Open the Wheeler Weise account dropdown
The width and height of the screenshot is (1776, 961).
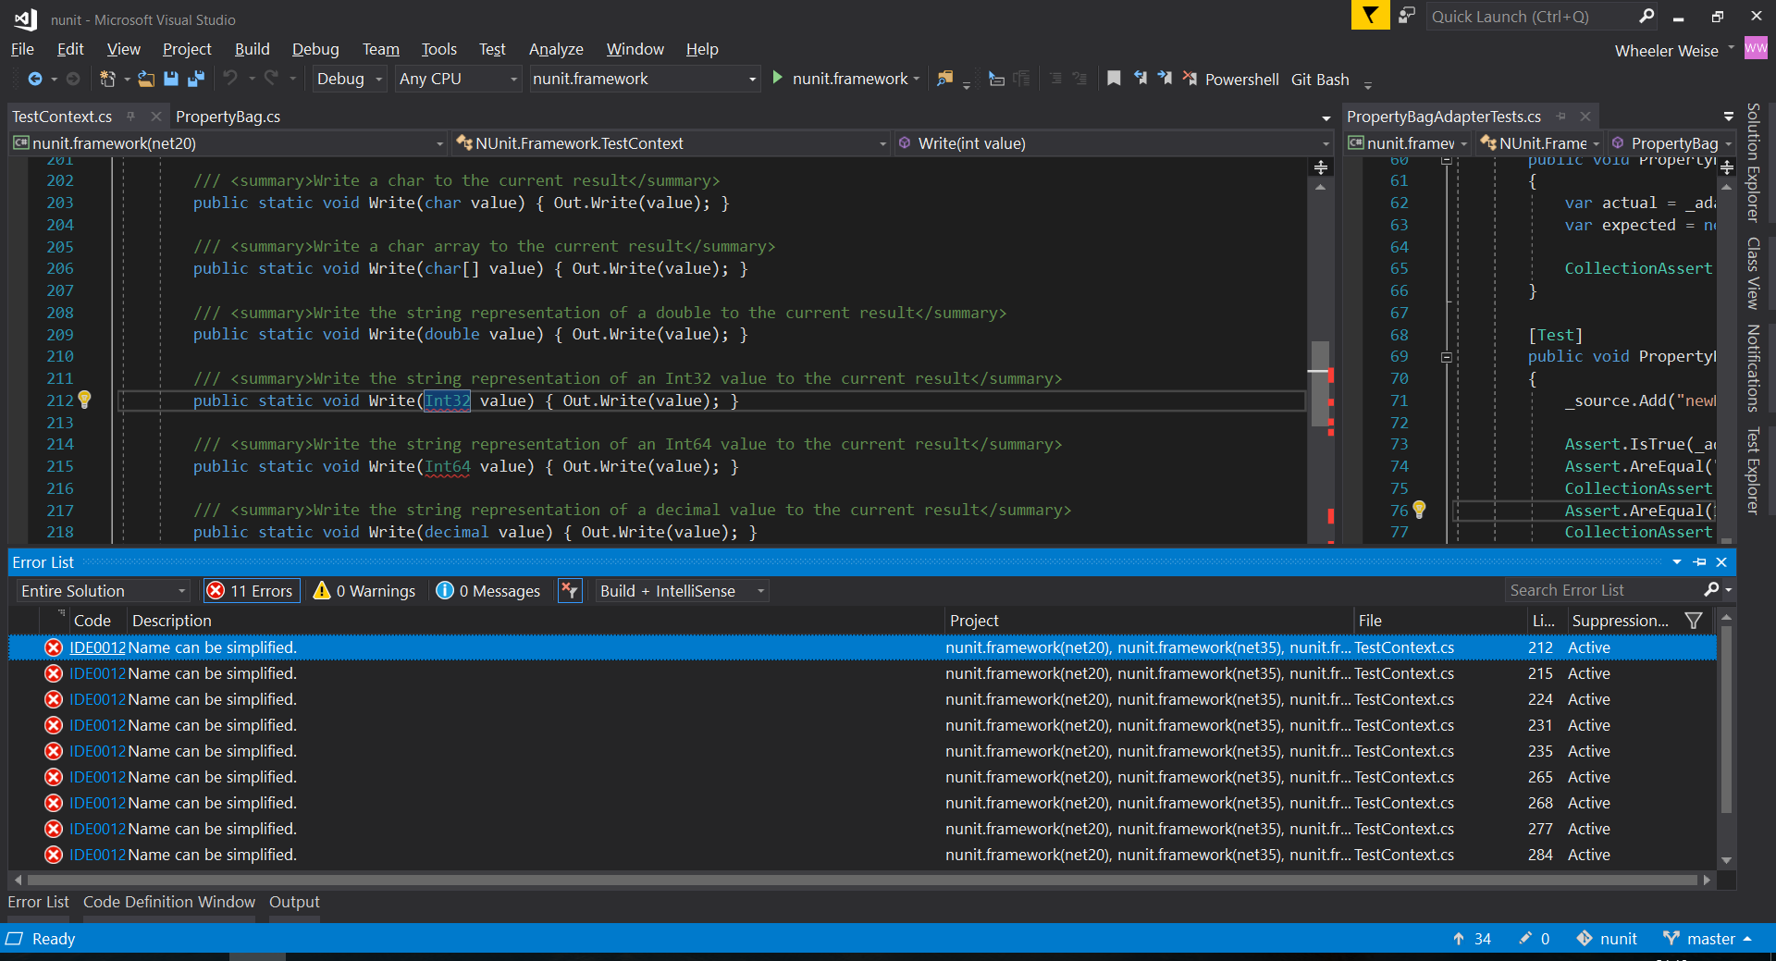(x=1674, y=51)
